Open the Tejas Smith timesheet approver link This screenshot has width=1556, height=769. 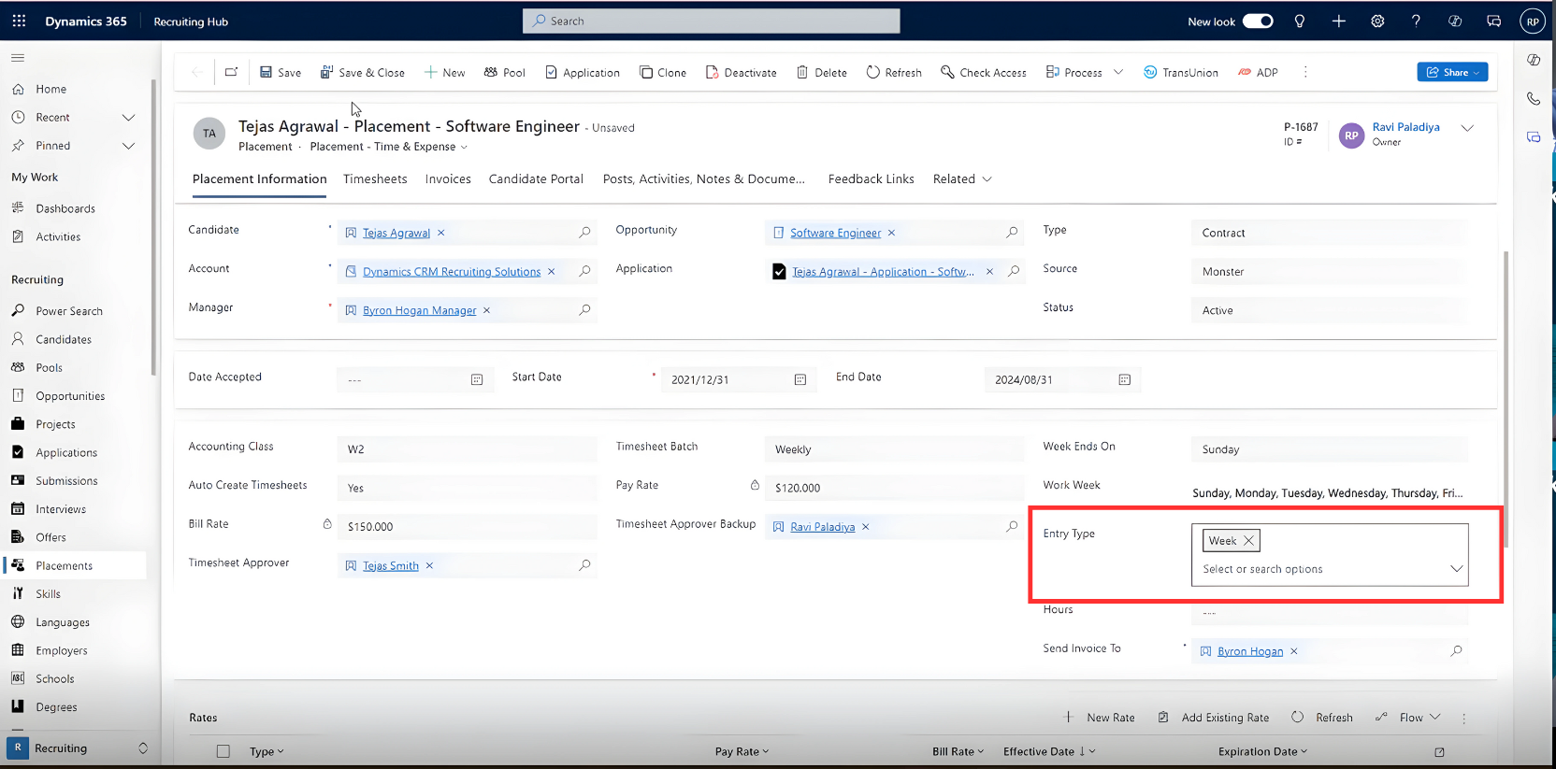pos(391,565)
